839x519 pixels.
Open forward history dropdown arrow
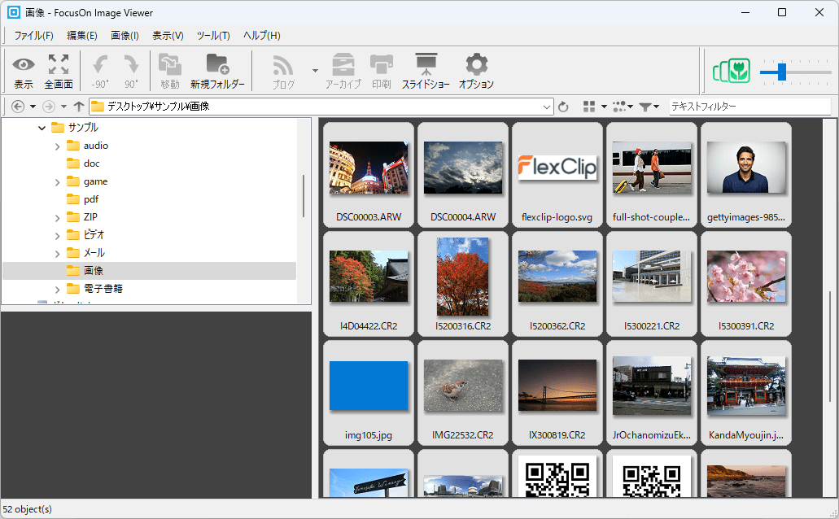pos(63,107)
